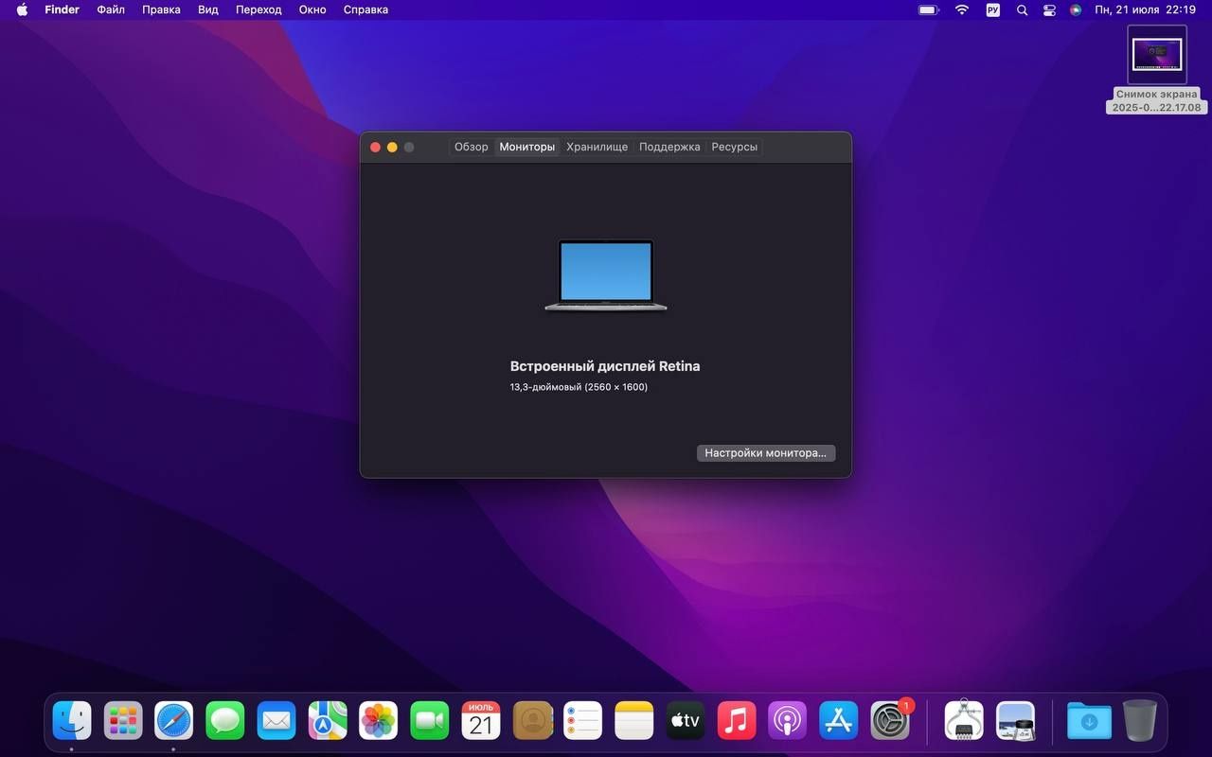The image size is (1212, 757).
Task: Open the Music app icon
Action: tap(737, 721)
